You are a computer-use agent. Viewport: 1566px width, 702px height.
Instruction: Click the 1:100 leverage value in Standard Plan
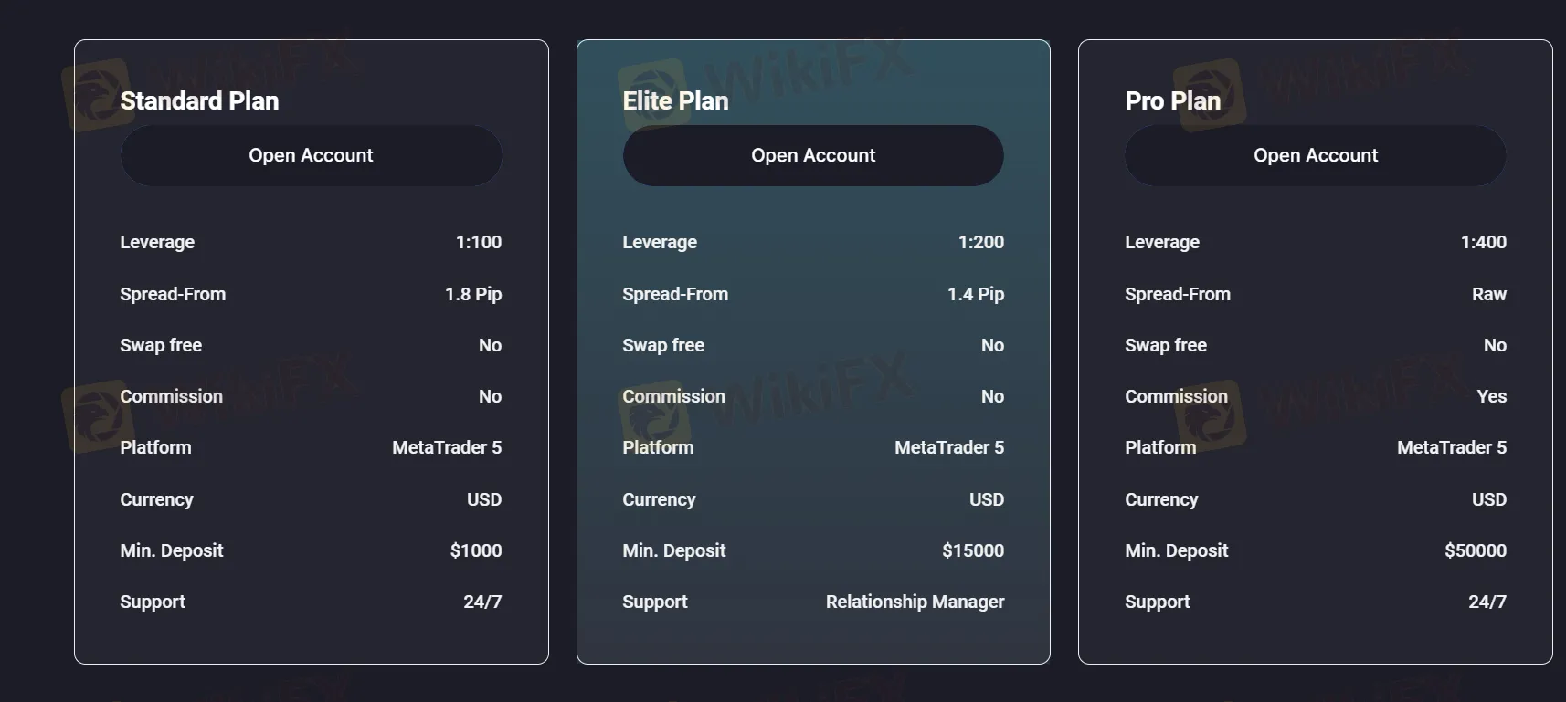pyautogui.click(x=479, y=242)
